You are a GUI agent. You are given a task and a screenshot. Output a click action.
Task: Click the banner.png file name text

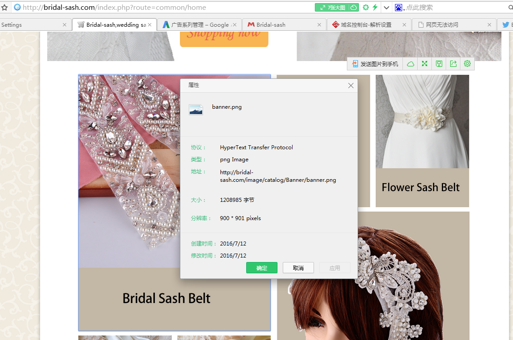[227, 107]
